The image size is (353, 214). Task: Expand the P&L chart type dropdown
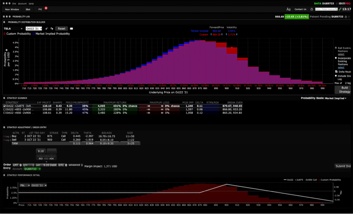pos(24,185)
